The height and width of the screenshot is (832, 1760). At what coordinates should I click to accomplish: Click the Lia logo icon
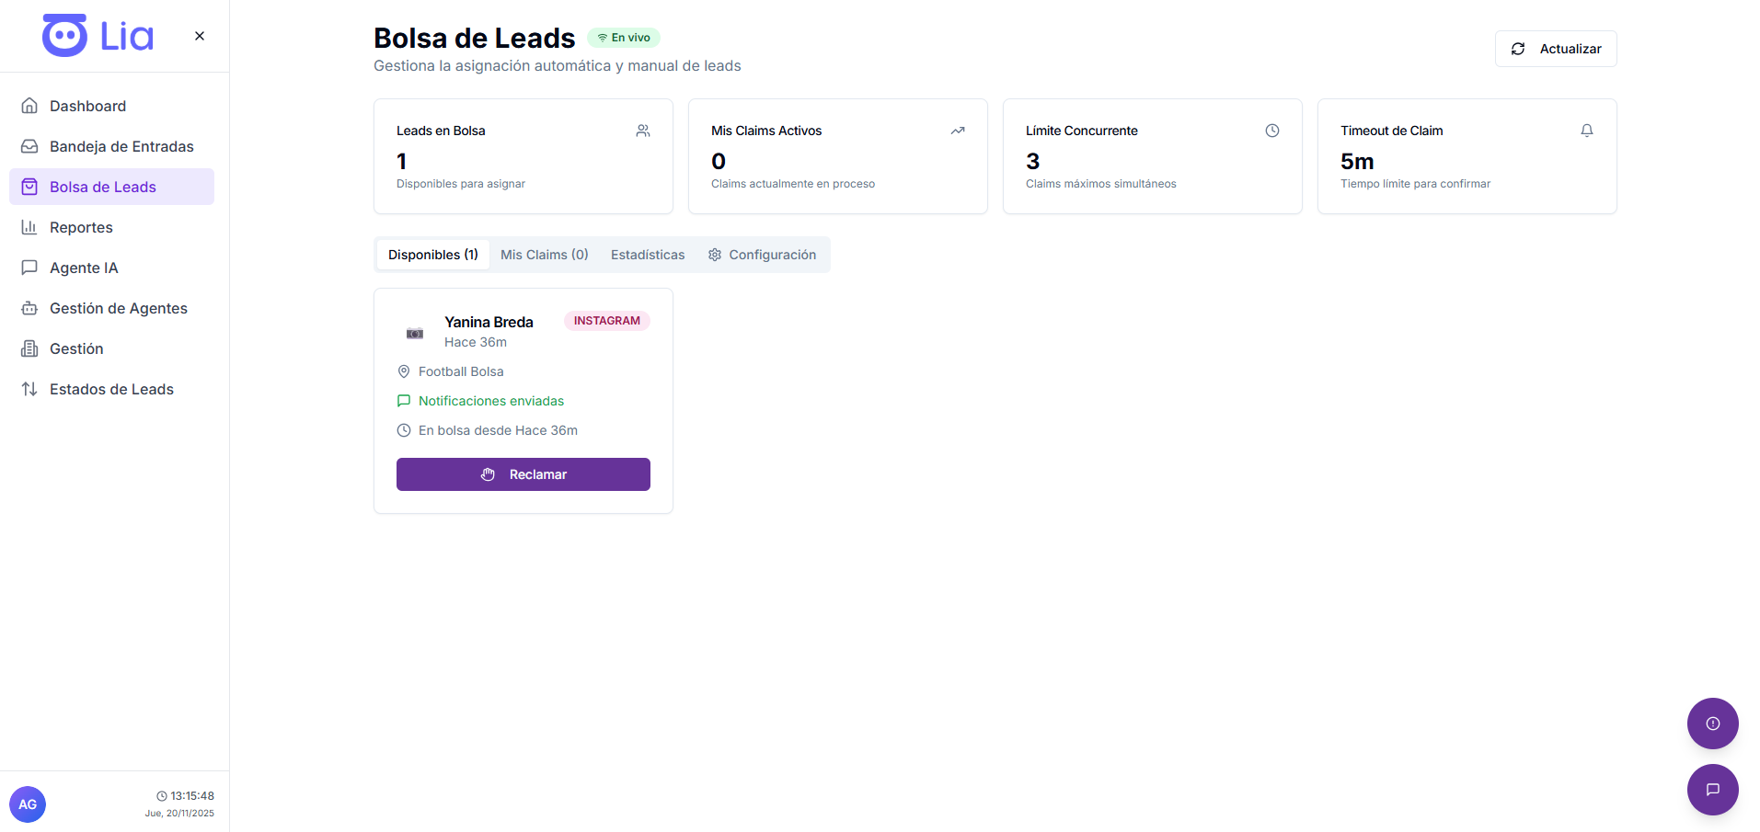pyautogui.click(x=65, y=36)
